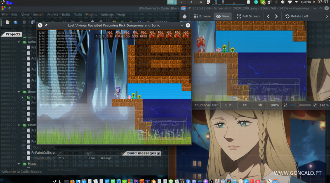Select Fit zoom mode in Gwenview
The width and height of the screenshot is (330, 183).
tap(245, 105)
